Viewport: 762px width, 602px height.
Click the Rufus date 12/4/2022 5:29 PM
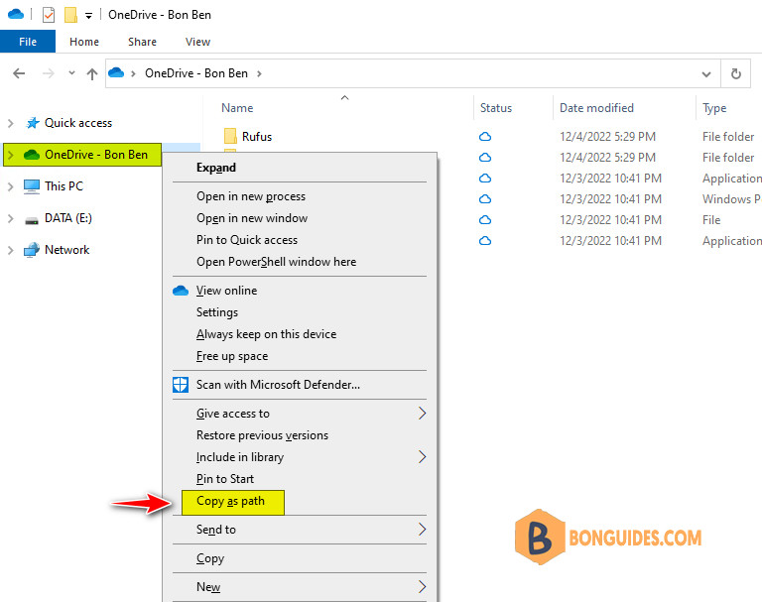pyautogui.click(x=607, y=137)
